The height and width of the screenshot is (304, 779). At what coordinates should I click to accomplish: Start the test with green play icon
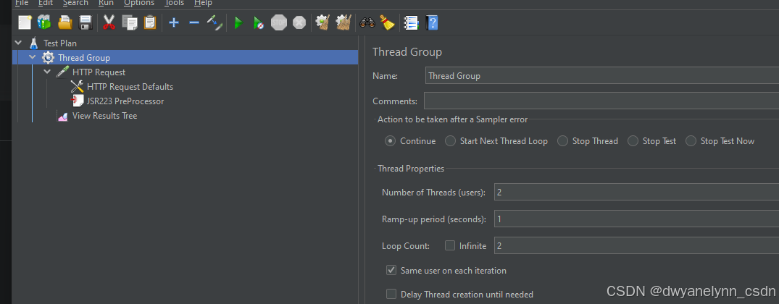238,23
